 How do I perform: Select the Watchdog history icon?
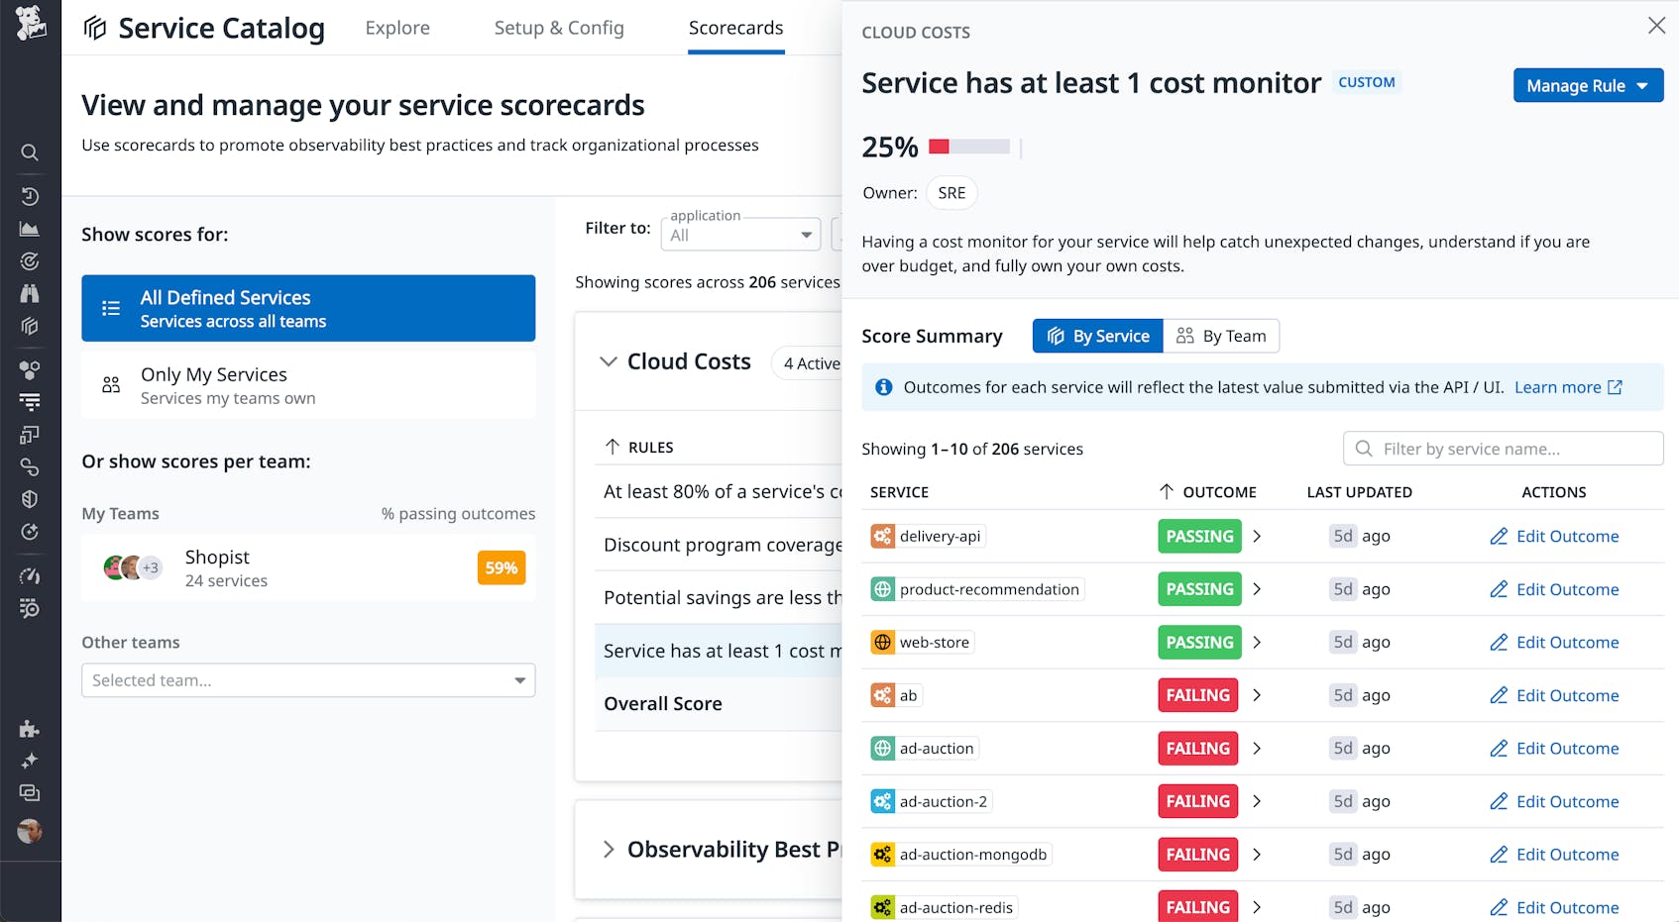tap(30, 197)
